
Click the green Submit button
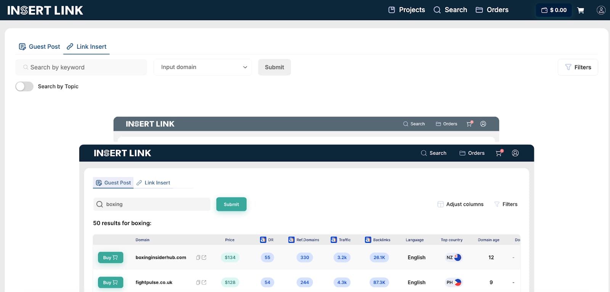click(231, 204)
